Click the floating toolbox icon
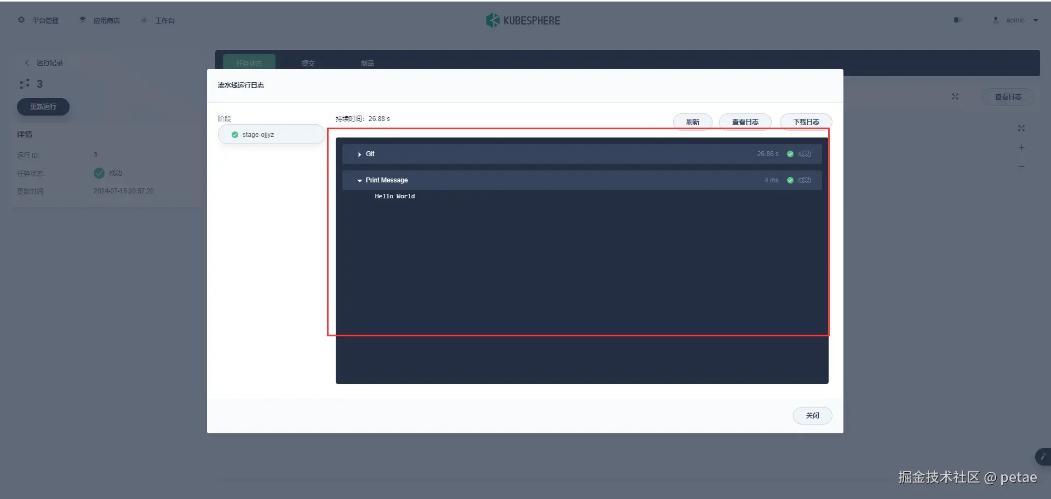 click(1042, 456)
